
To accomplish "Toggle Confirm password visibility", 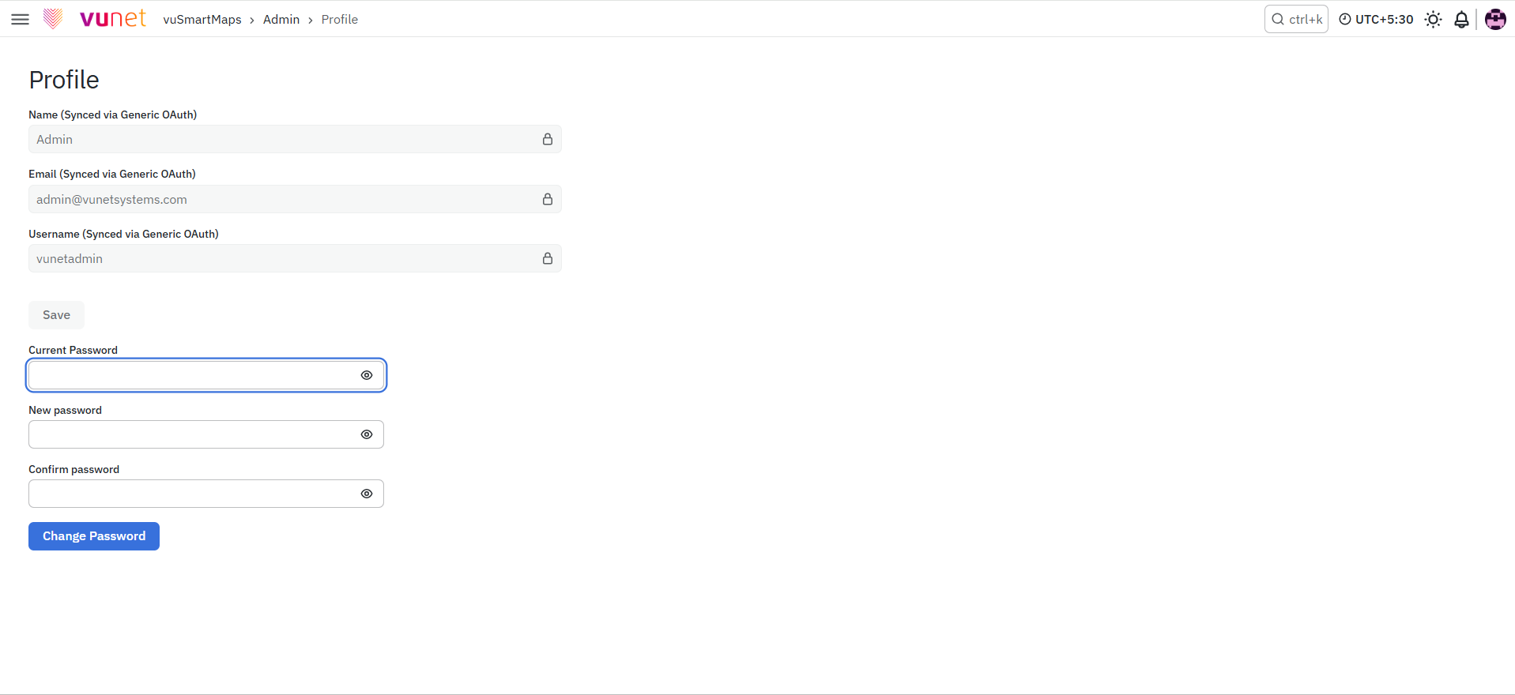I will 367,494.
